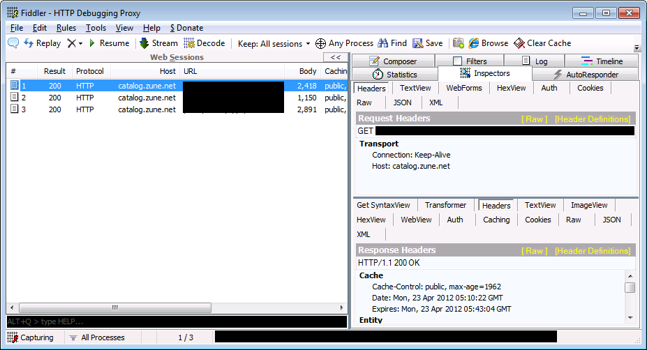Screen dimensions: 647x350
Task: Open the Rules menu
Action: 66,28
